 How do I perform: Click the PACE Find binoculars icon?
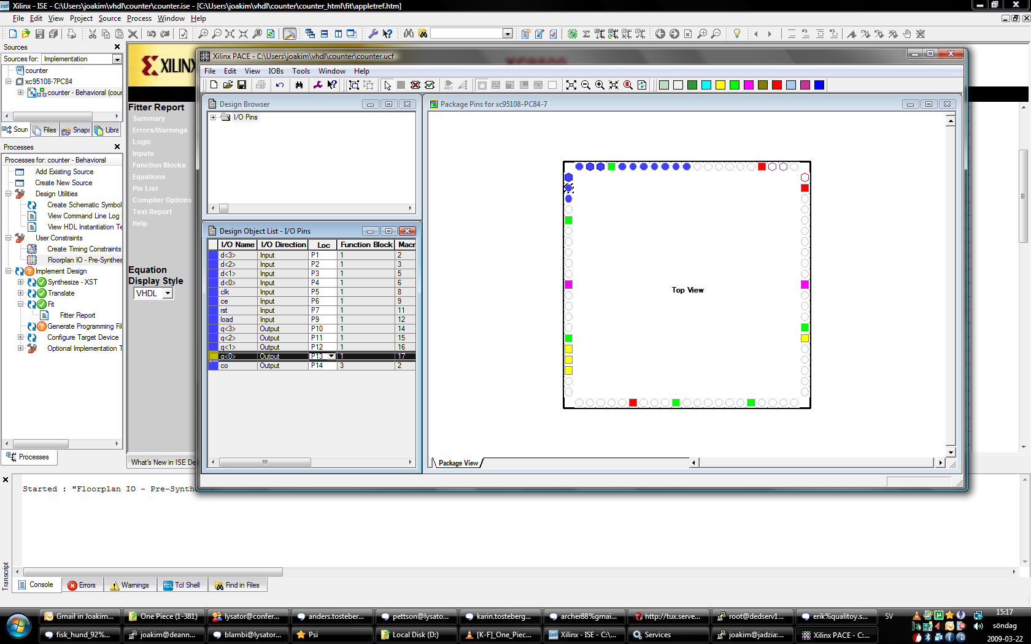[299, 85]
